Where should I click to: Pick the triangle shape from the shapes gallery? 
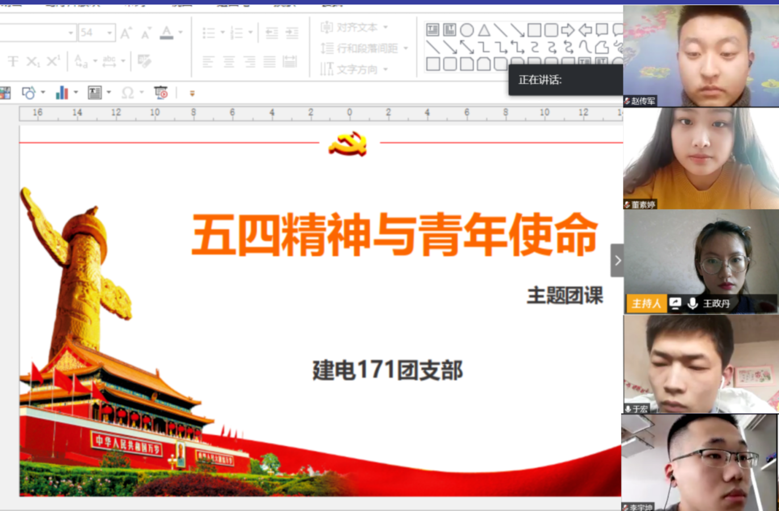coord(484,30)
